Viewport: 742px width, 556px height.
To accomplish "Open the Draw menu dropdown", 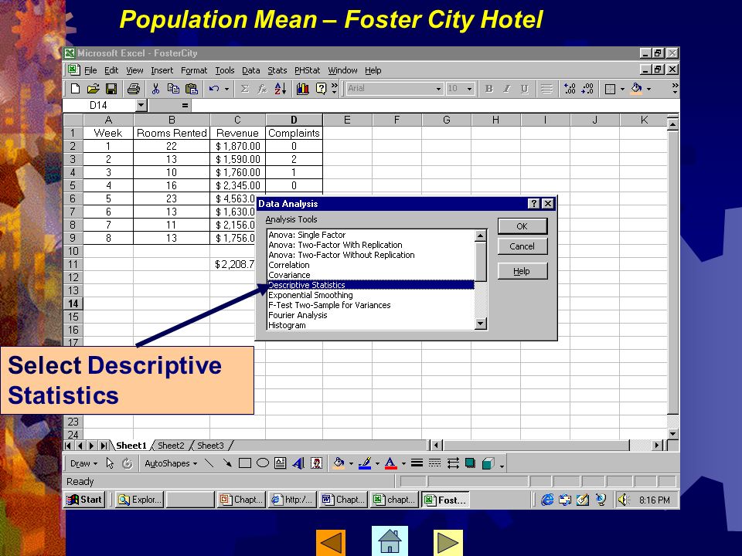I will point(83,463).
